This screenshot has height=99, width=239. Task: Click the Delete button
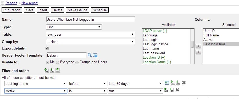coord(58,10)
